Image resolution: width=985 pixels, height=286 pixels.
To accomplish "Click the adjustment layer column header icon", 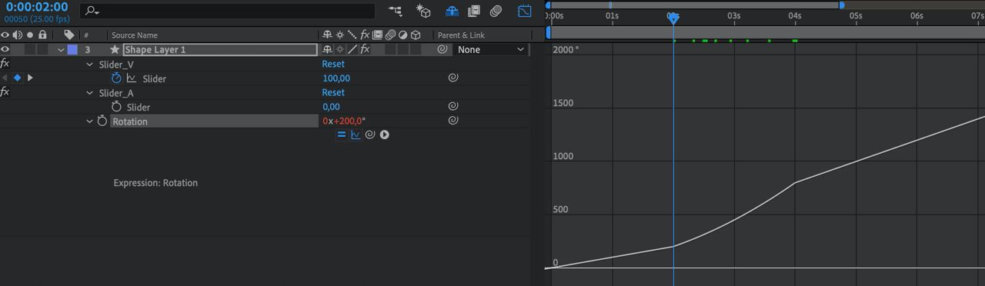I will point(402,35).
